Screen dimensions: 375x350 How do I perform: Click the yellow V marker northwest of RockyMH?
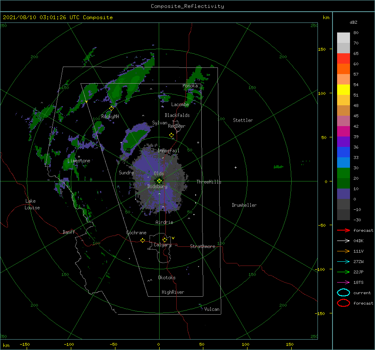[x=86, y=102]
